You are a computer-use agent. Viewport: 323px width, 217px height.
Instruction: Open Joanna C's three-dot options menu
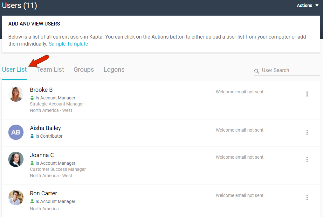(x=307, y=159)
